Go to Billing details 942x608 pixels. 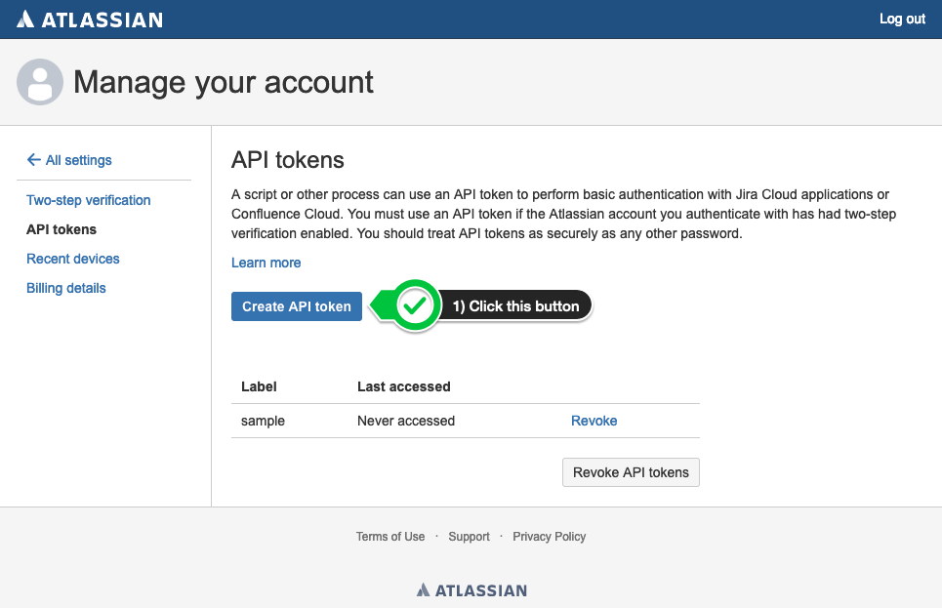click(66, 288)
